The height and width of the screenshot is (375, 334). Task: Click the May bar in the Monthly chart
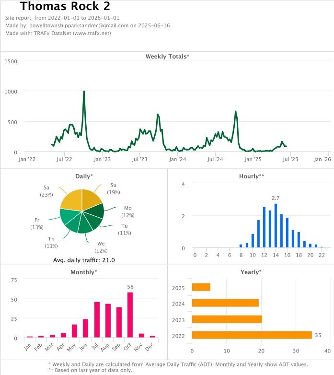pyautogui.click(x=74, y=331)
